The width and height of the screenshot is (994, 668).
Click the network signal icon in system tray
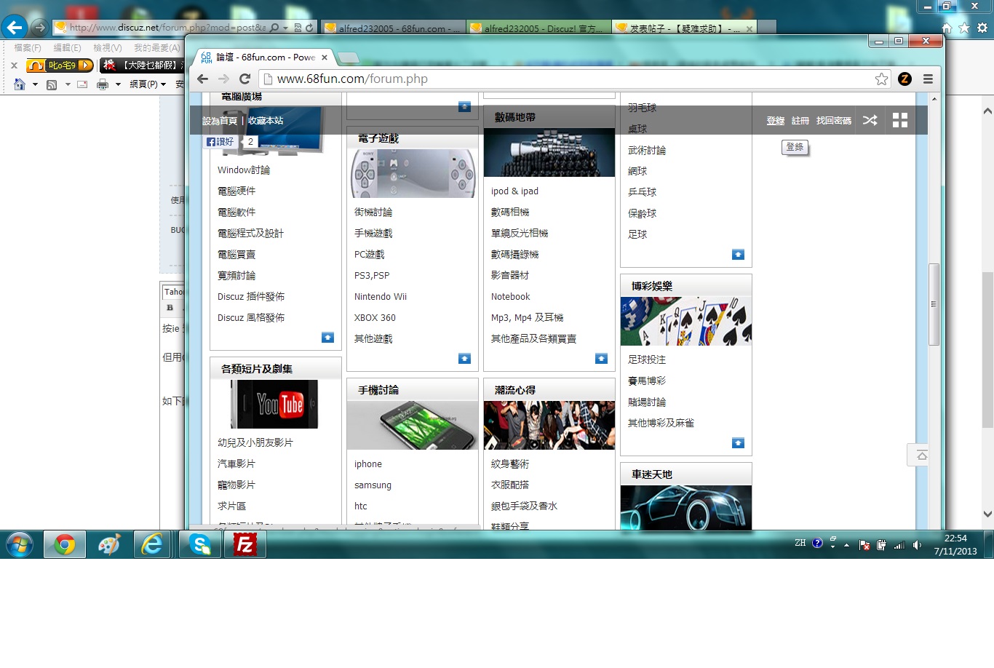[899, 545]
